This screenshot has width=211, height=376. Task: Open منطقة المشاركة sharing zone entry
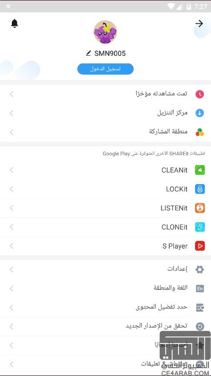(105, 132)
